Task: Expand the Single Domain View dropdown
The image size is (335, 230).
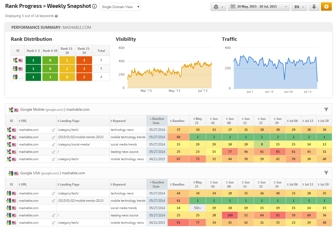Action: (x=120, y=7)
